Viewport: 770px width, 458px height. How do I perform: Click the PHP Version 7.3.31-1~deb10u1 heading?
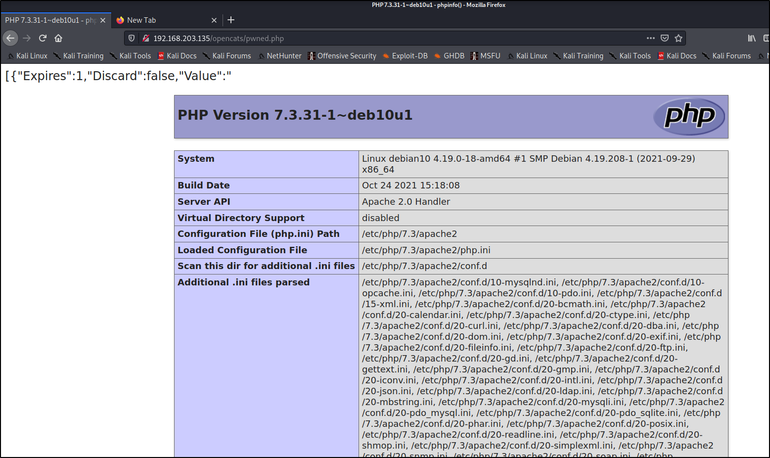[x=295, y=115]
